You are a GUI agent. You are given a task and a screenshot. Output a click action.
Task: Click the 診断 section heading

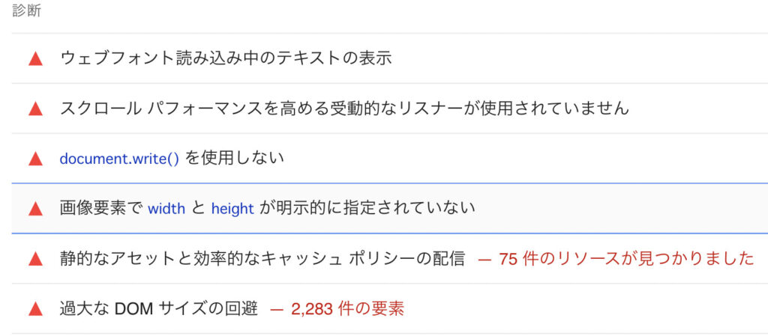pos(27,10)
